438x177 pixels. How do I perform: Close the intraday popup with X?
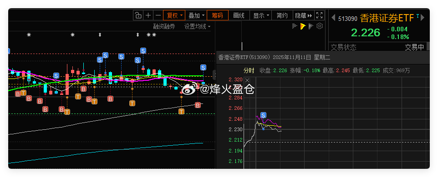247,80
